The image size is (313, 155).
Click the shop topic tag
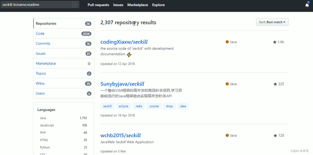tap(169, 106)
